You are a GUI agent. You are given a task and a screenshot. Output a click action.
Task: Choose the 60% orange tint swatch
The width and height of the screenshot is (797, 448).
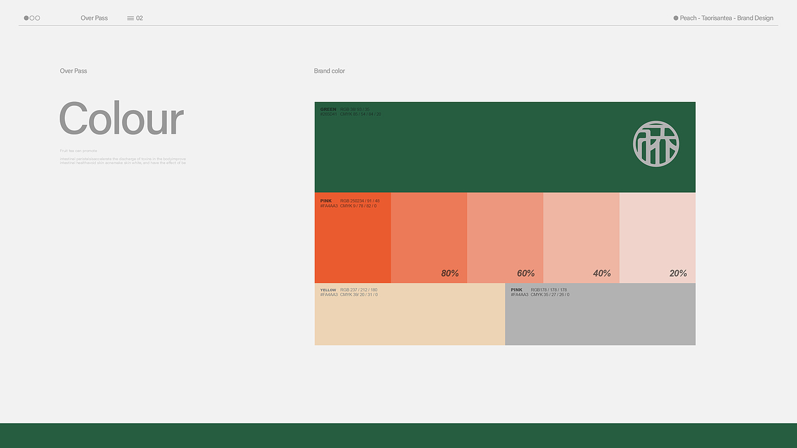(x=505, y=238)
